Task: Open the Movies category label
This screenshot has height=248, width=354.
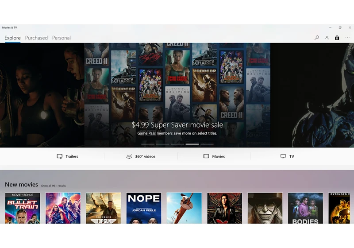Action: pos(218,156)
